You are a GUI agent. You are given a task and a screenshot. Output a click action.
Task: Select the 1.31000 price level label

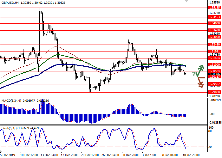212,64
